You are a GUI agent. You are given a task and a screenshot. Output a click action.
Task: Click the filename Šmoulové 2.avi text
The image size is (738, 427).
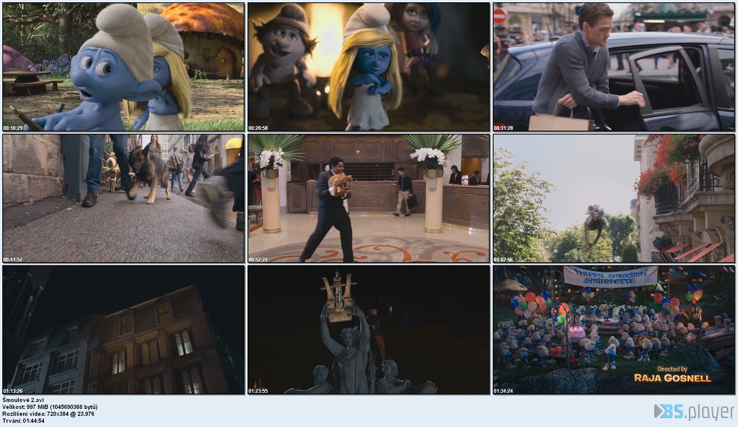point(23,400)
